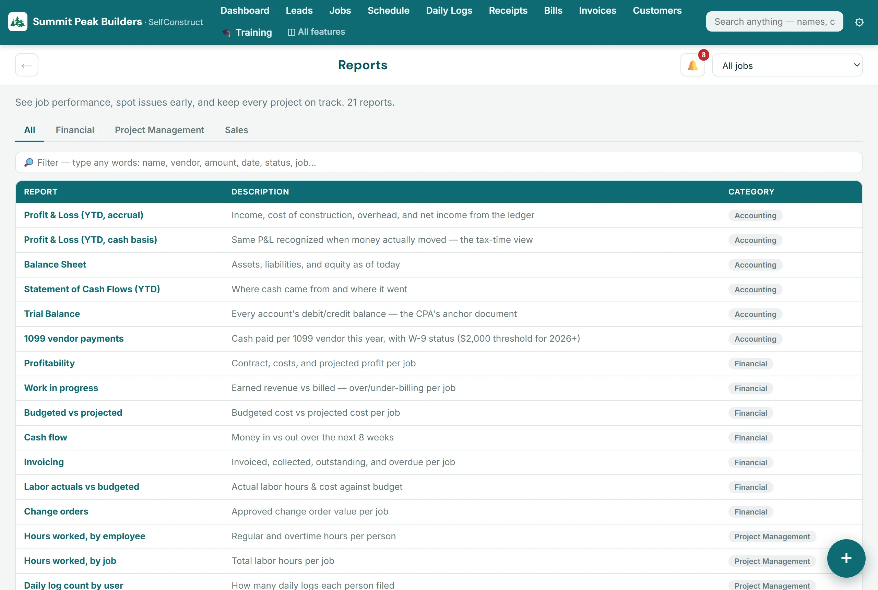Click the graduation cap Training icon
Screen dimensions: 878x590
click(226, 33)
